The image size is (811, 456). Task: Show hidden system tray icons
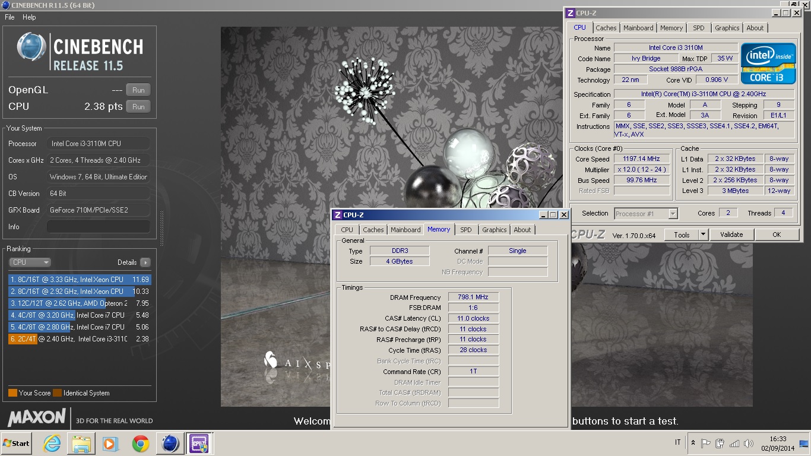coord(693,443)
